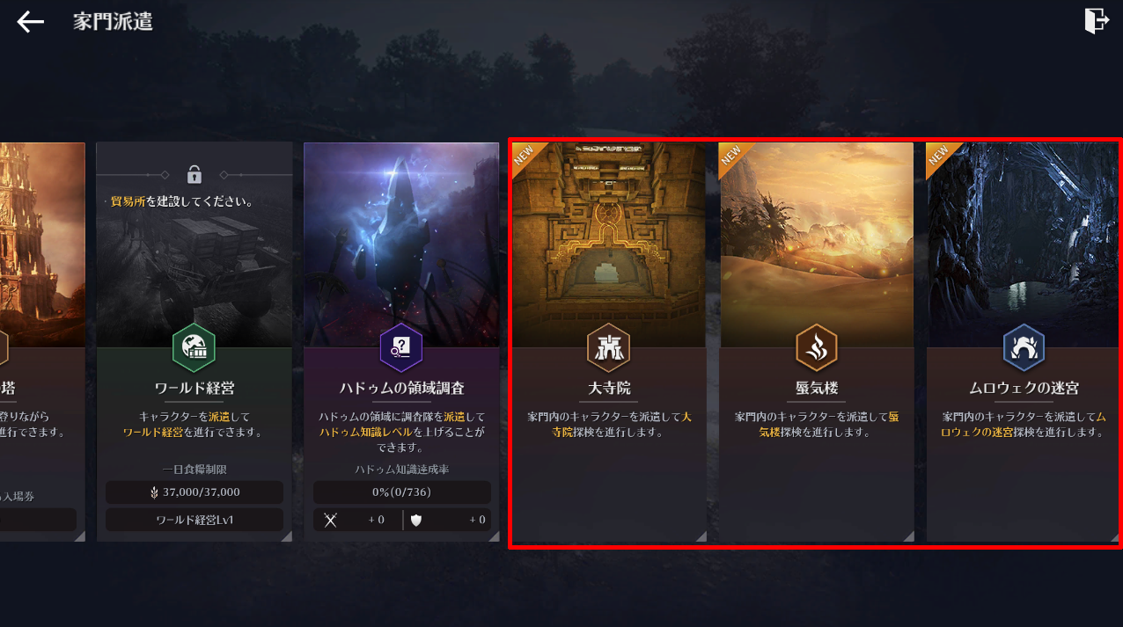Viewport: 1123px width, 627px height.
Task: Click the 大寺院 card title text
Action: (x=609, y=388)
